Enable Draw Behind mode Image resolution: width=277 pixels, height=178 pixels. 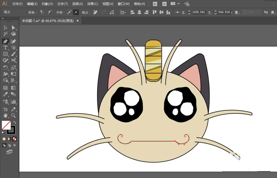click(x=9, y=145)
